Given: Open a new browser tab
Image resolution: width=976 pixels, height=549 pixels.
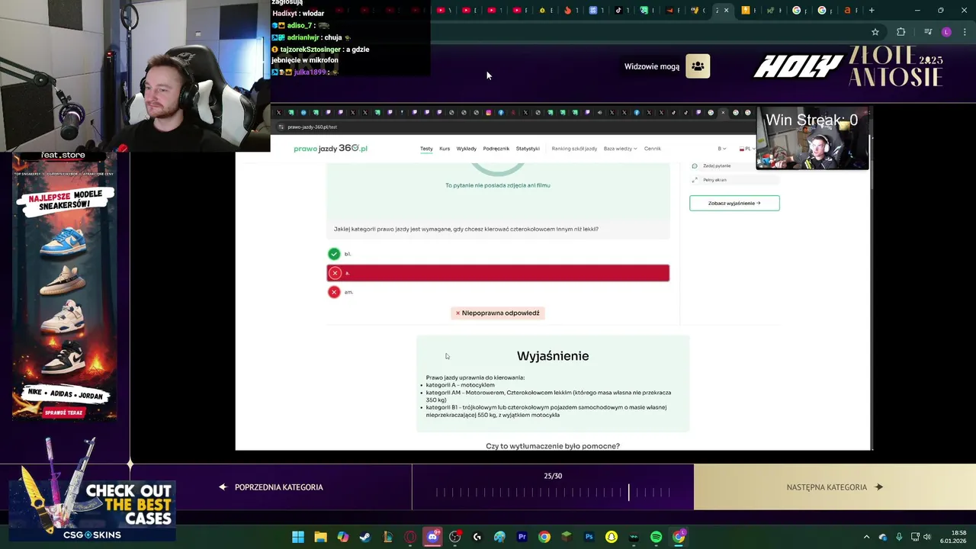Looking at the screenshot, I should [x=872, y=10].
